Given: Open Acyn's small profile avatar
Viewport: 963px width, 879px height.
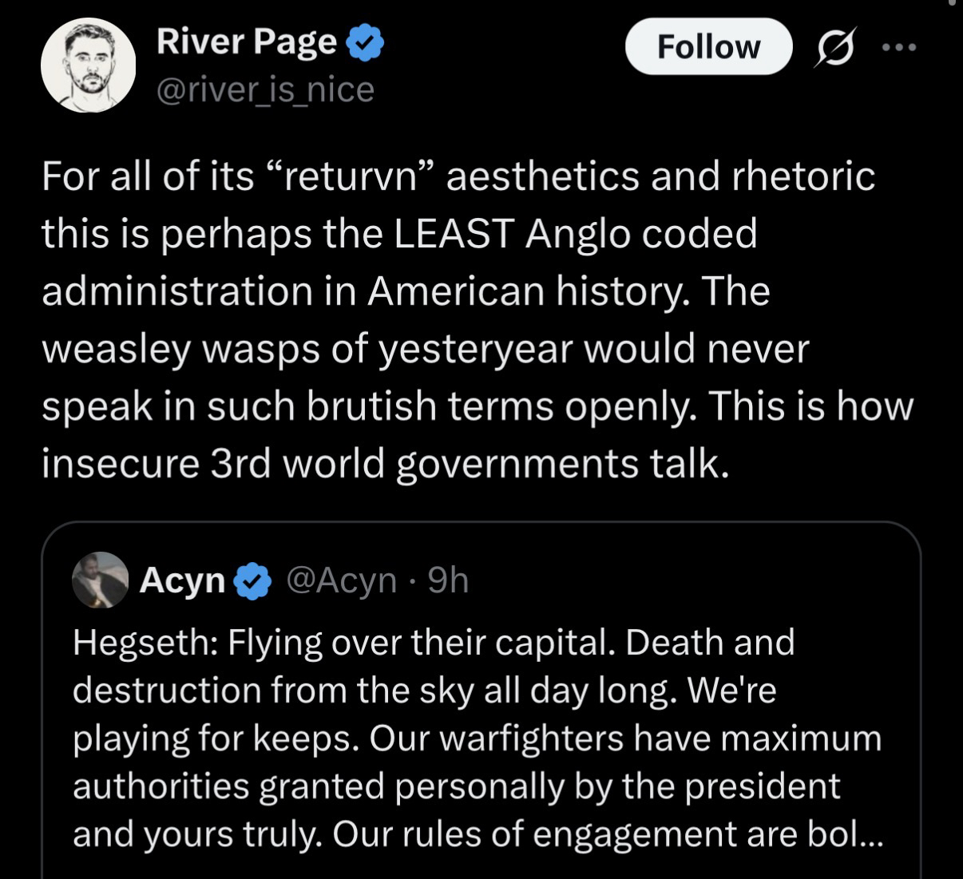Looking at the screenshot, I should (101, 580).
